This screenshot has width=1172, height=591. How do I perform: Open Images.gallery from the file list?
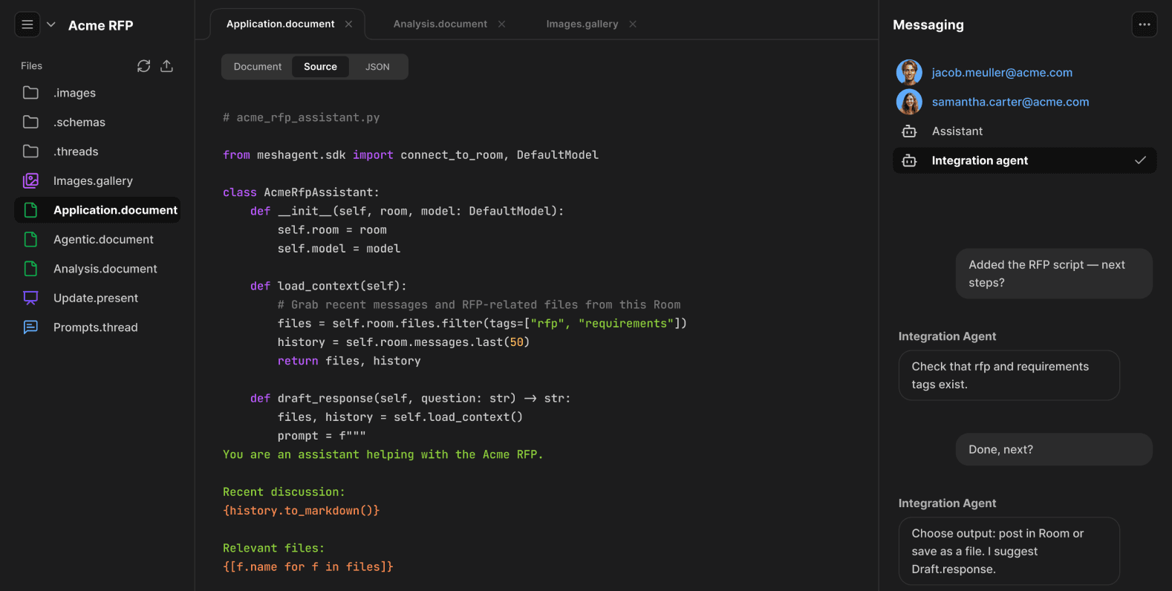(93, 180)
